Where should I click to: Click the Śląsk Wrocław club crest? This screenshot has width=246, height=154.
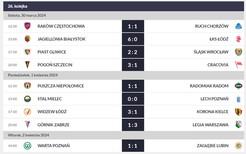coord(238,52)
